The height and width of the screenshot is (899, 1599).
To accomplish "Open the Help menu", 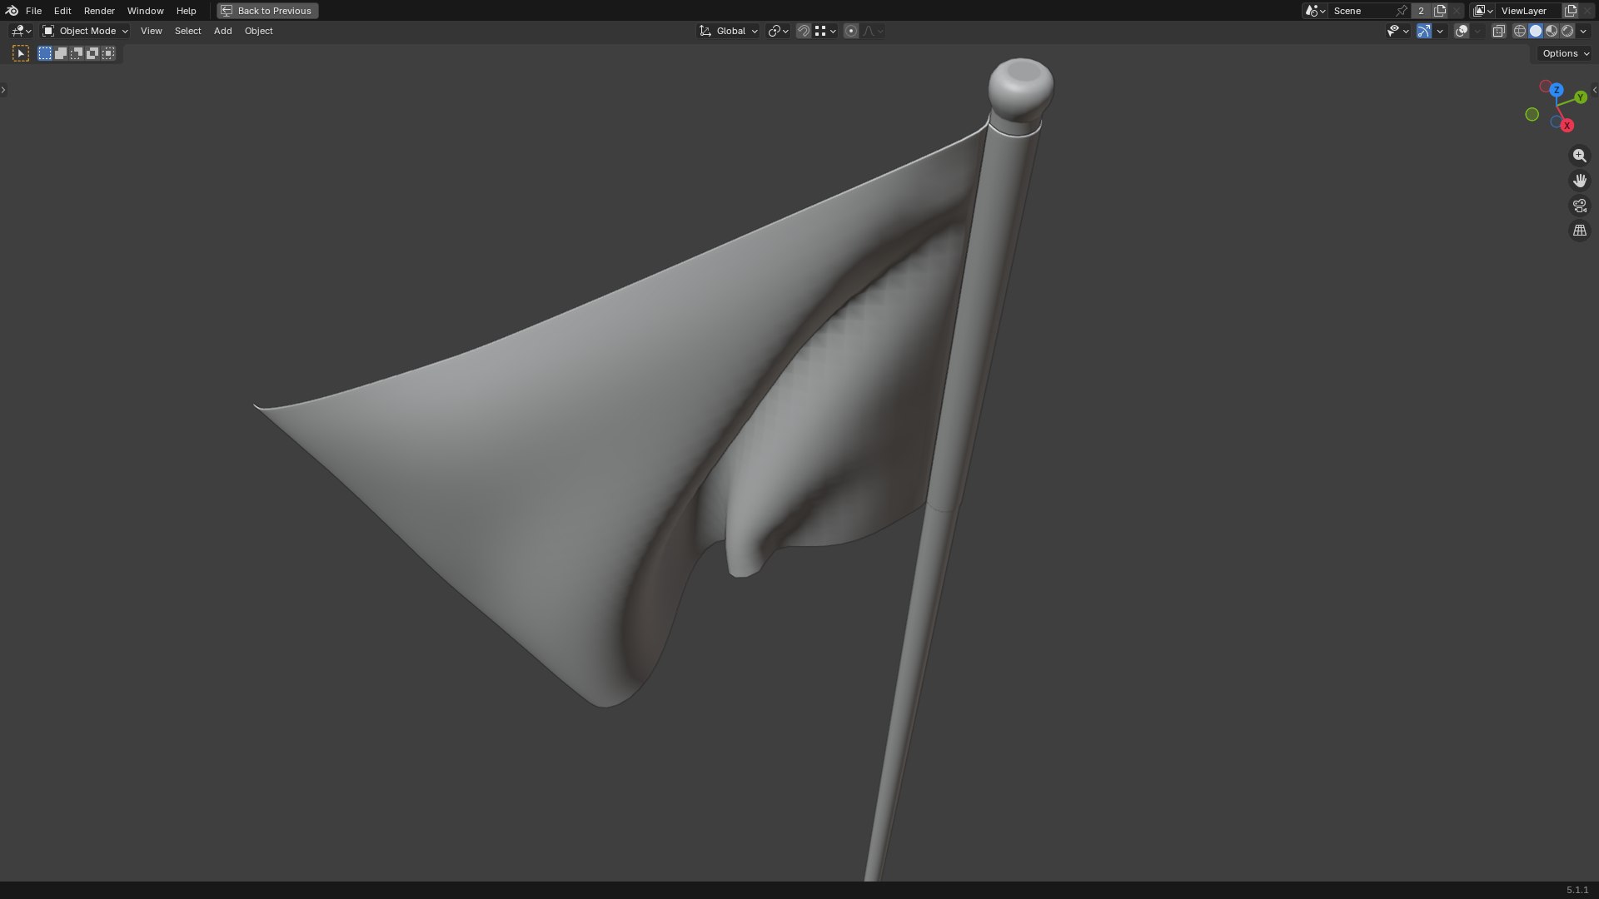I will tap(186, 11).
